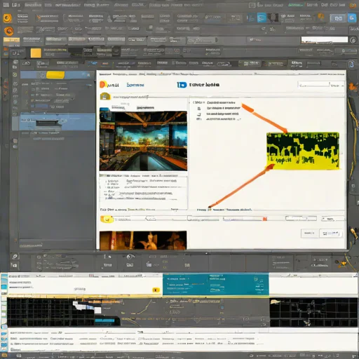This screenshot has height=359, width=359.
Task: Click the orange spiral icon in second toolbar row
Action: 9,31
